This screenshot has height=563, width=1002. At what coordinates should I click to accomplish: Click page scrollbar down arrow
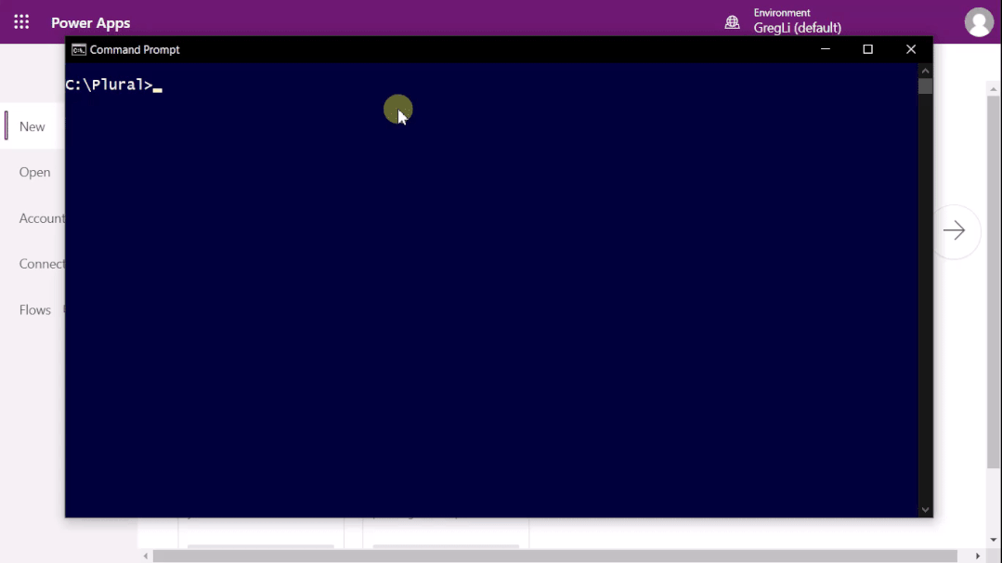[x=993, y=540]
